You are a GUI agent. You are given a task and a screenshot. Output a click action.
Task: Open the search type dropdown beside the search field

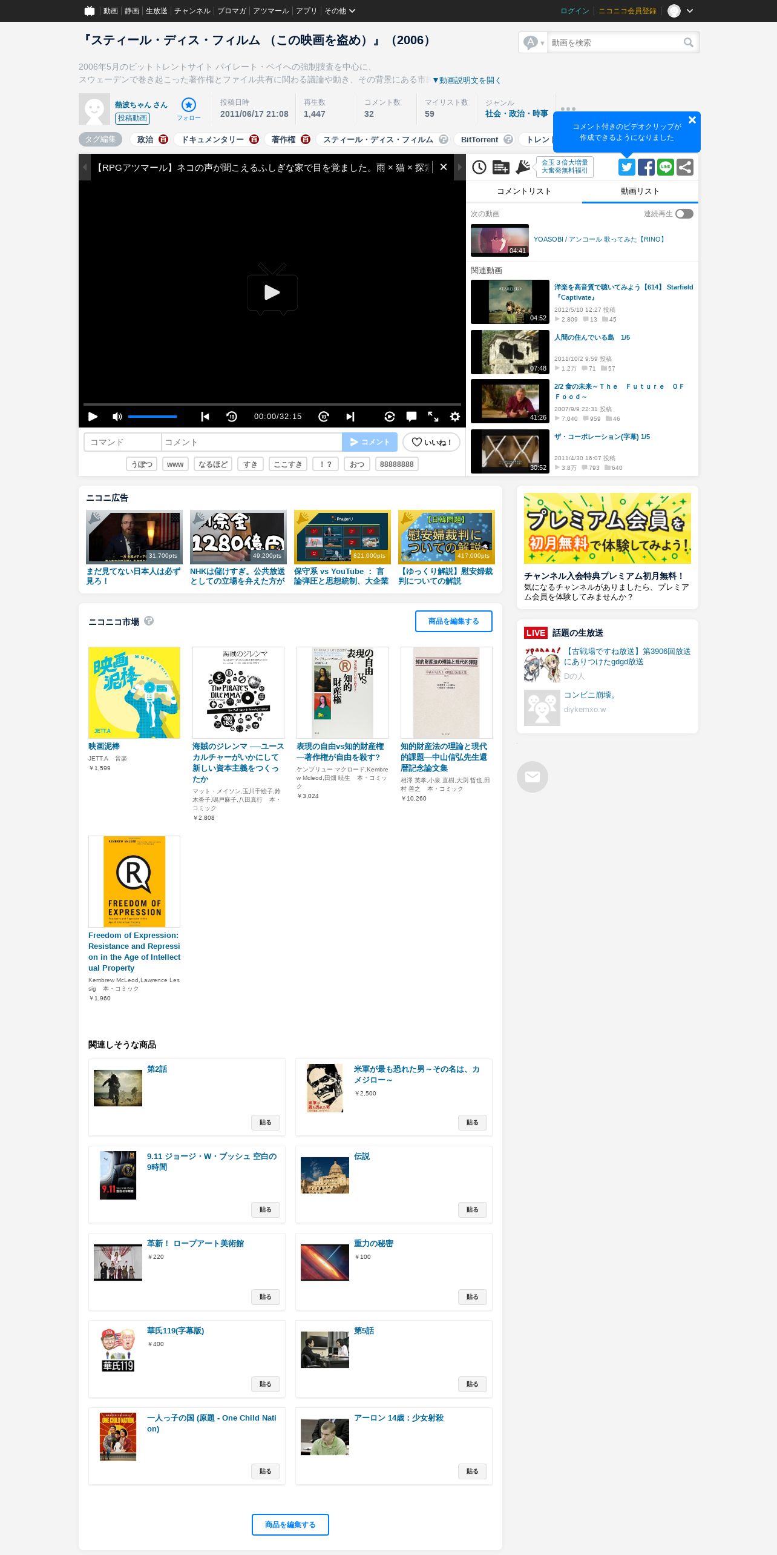point(533,42)
